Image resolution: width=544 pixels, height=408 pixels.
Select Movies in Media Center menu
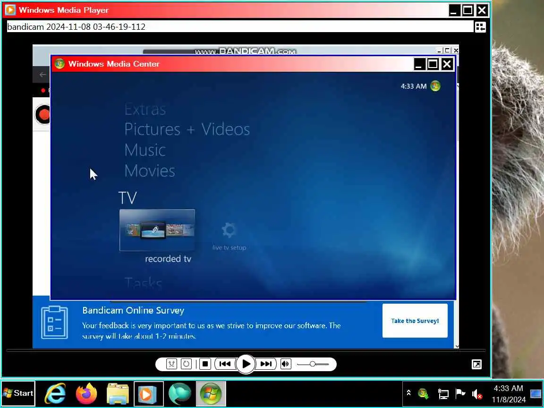tap(150, 170)
